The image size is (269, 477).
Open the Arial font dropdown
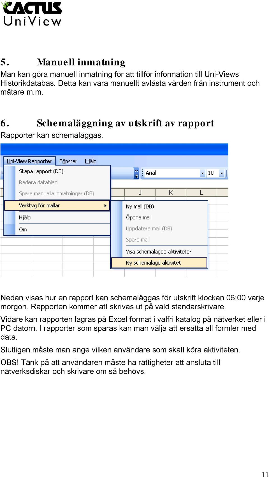point(202,173)
